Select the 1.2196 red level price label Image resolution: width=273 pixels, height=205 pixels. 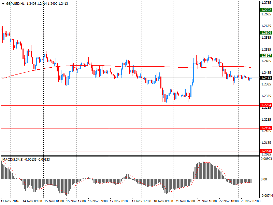(x=266, y=128)
